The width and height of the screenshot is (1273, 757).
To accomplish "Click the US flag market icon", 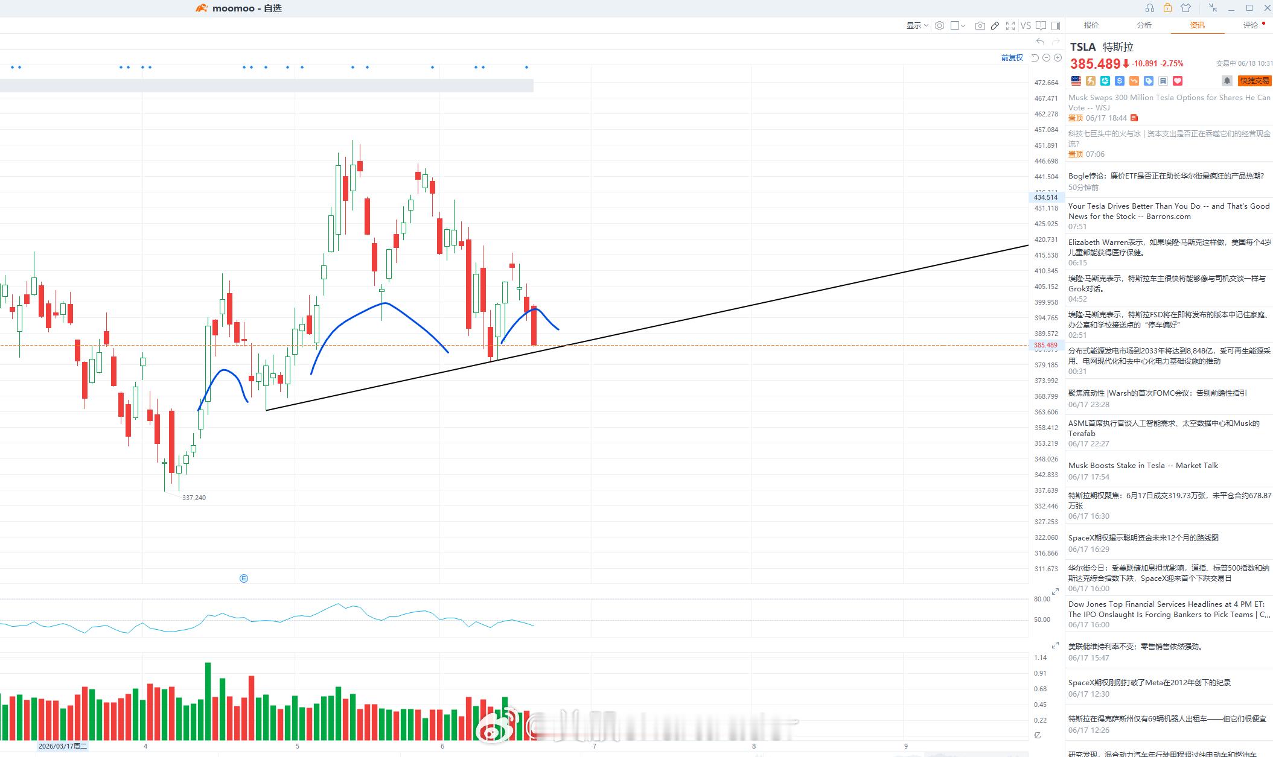I will tap(1076, 81).
